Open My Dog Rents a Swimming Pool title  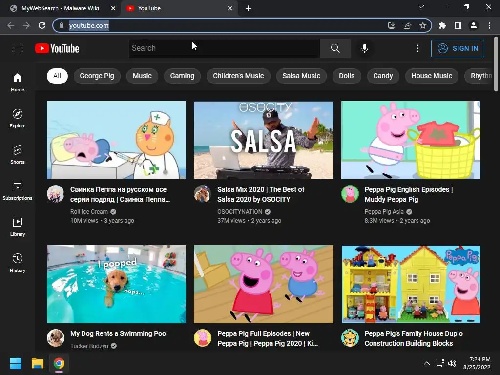tap(119, 333)
